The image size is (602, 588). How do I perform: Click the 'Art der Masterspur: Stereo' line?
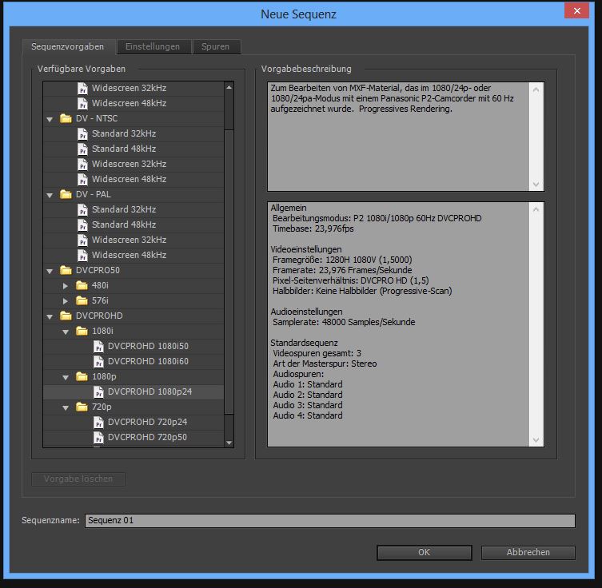coord(325,364)
